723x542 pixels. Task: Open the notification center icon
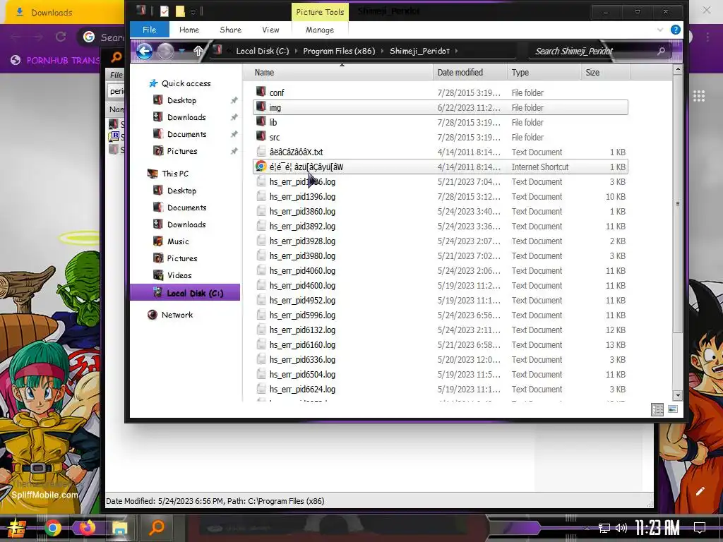(x=700, y=528)
